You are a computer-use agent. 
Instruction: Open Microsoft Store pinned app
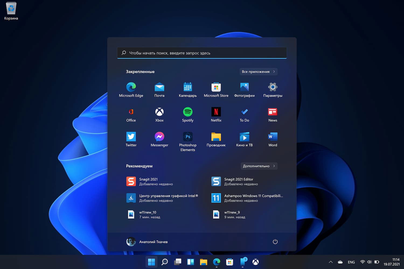[x=216, y=90]
